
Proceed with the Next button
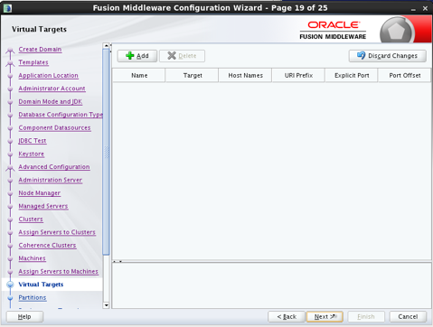325,317
